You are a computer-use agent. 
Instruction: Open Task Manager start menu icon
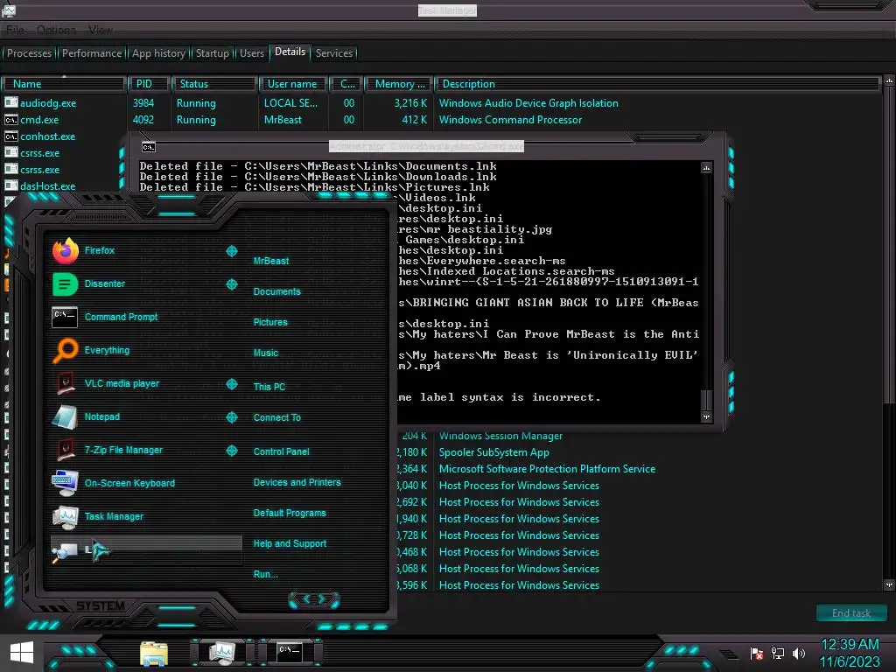click(65, 516)
